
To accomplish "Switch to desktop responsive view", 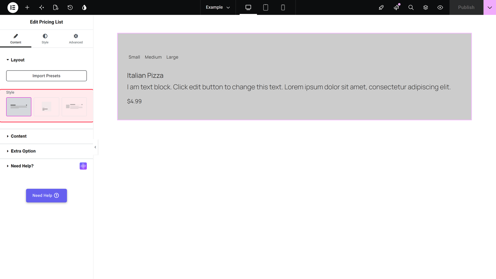I will pos(248,7).
